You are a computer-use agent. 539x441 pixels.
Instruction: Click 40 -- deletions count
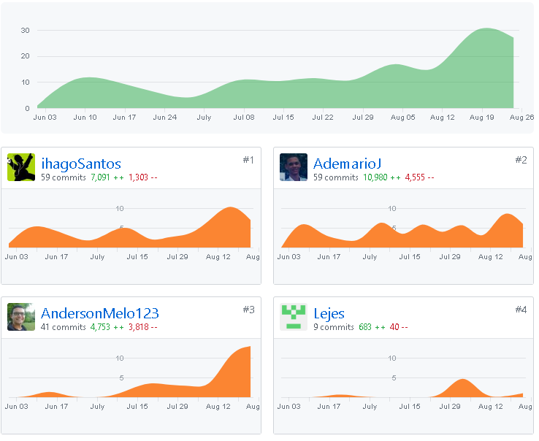point(399,327)
